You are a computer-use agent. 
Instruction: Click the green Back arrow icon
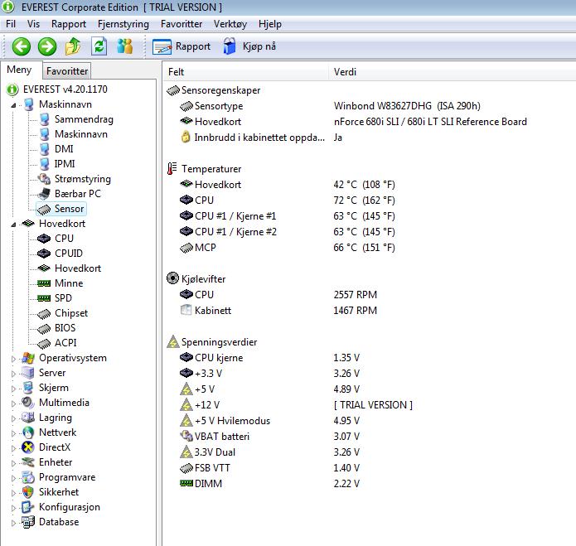(x=21, y=46)
